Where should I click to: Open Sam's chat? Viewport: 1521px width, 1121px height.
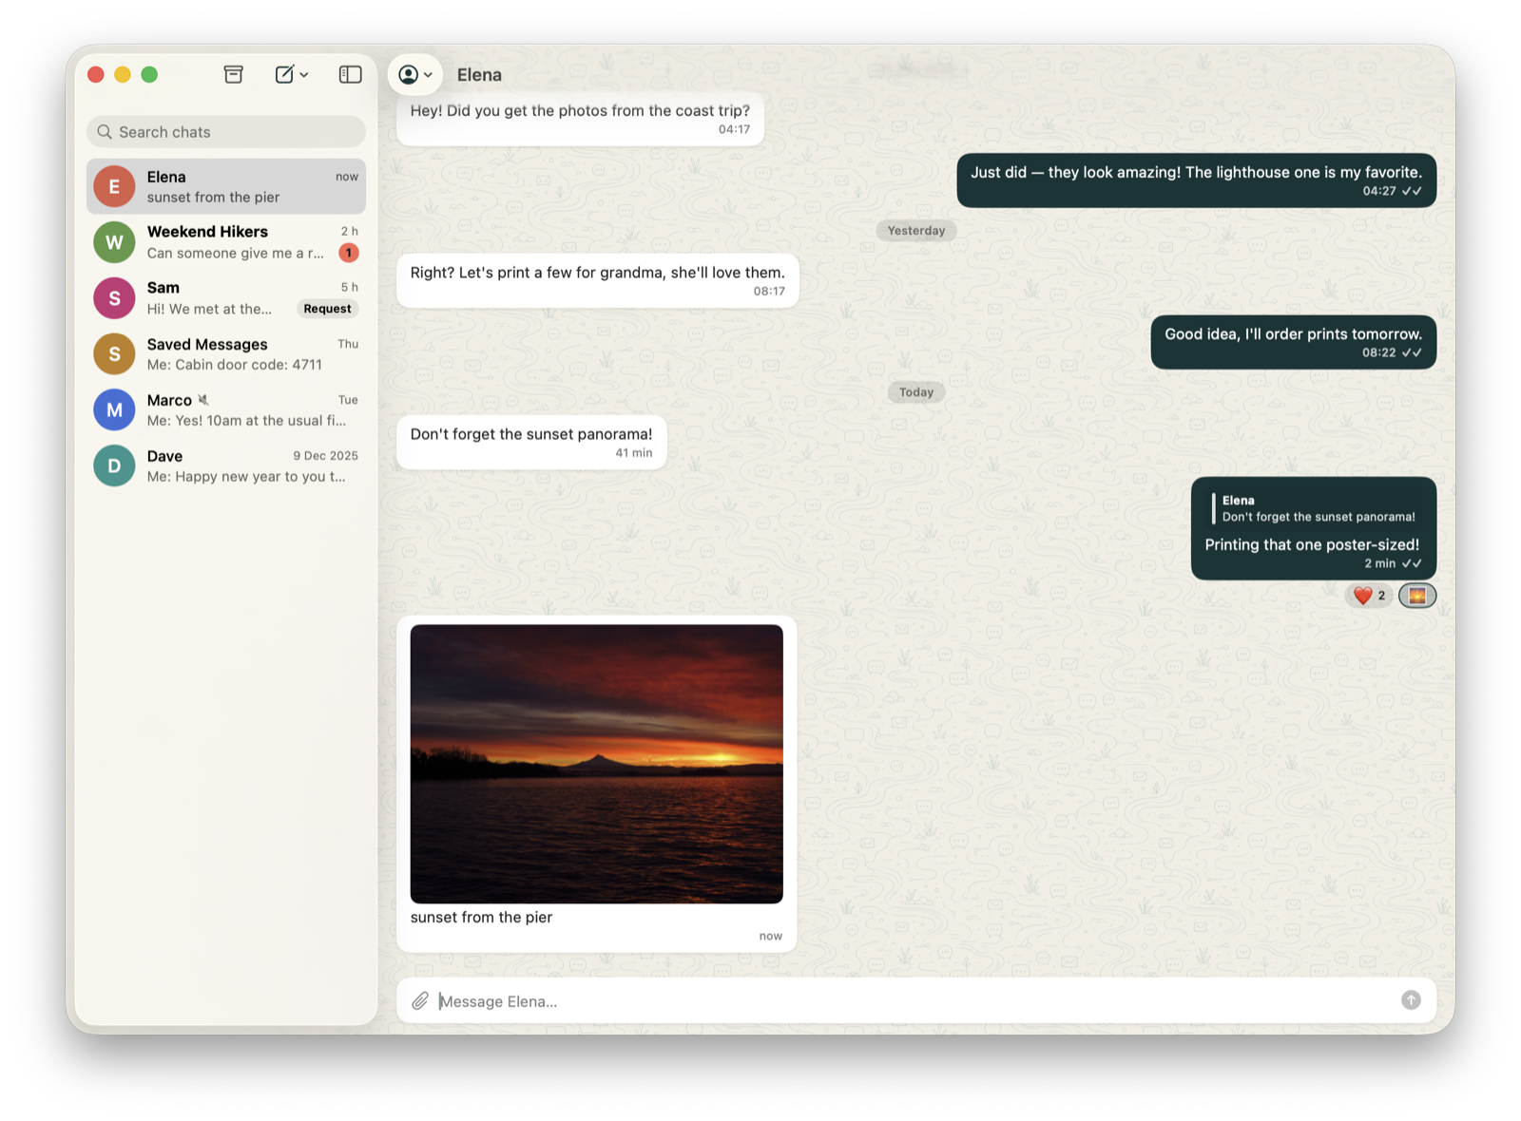click(x=226, y=298)
